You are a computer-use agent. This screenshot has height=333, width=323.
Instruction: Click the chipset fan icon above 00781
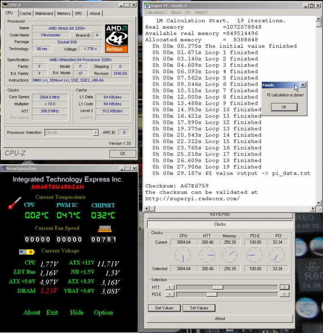click(x=105, y=229)
